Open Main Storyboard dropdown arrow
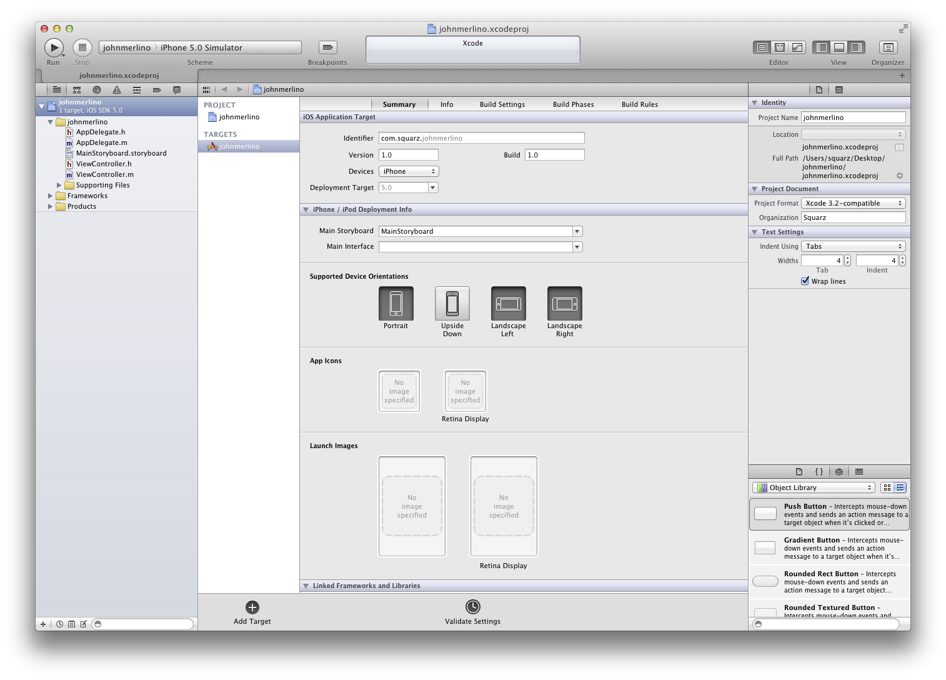Image resolution: width=946 pixels, height=680 pixels. [x=577, y=231]
